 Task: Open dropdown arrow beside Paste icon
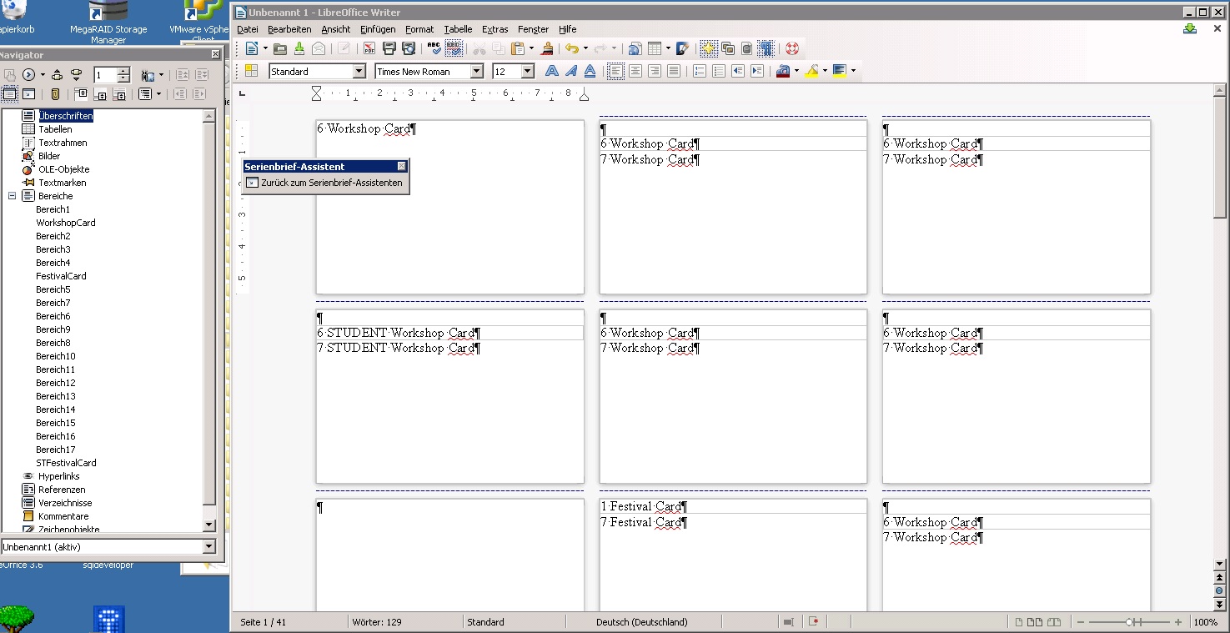click(531, 48)
